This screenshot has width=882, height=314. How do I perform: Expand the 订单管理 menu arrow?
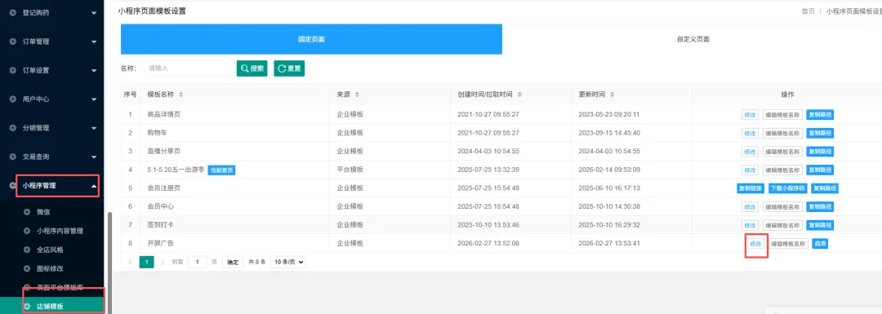pyautogui.click(x=94, y=42)
